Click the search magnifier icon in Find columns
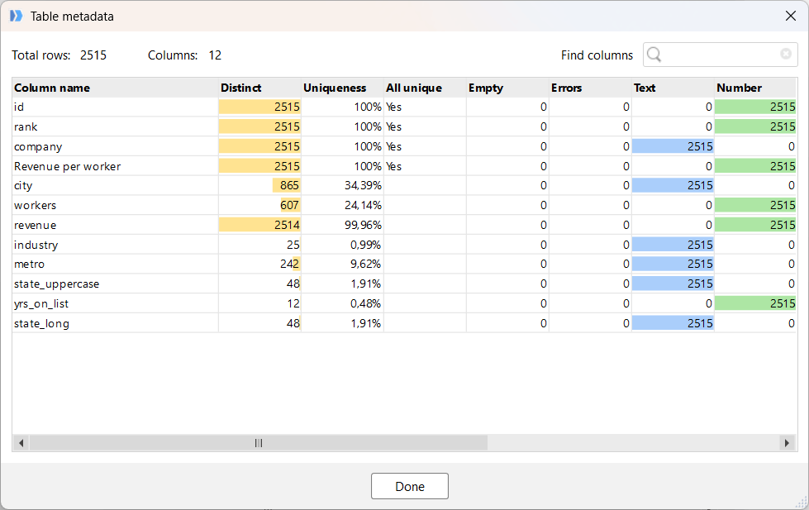The height and width of the screenshot is (510, 809). tap(654, 55)
